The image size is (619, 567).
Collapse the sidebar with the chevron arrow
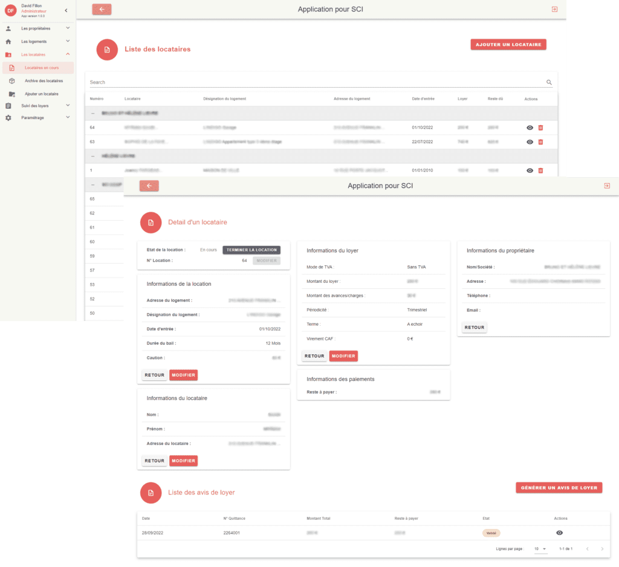(x=66, y=10)
